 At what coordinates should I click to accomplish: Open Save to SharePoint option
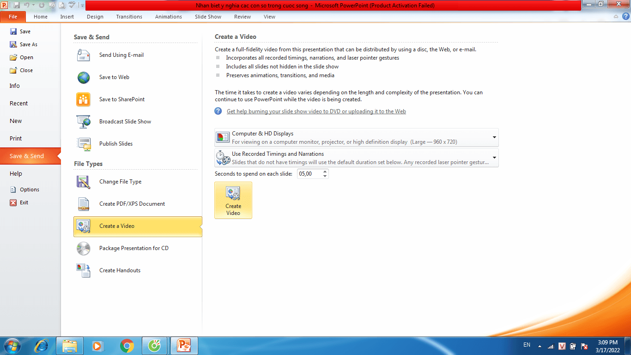121,99
